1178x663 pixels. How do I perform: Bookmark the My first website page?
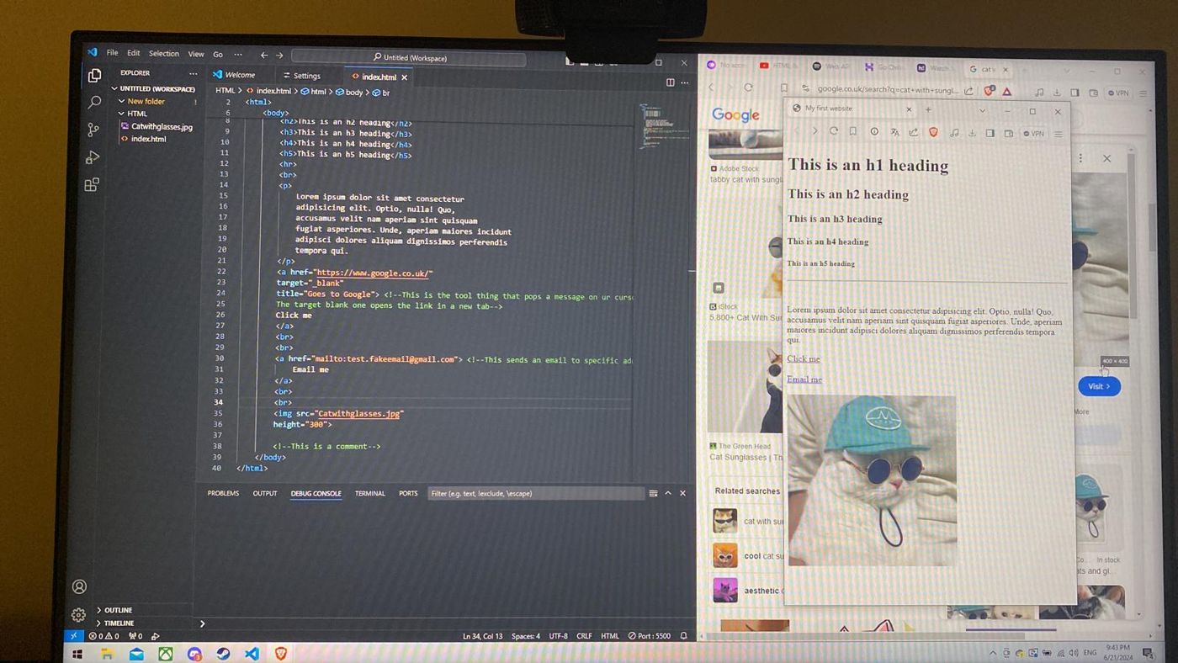pos(852,131)
